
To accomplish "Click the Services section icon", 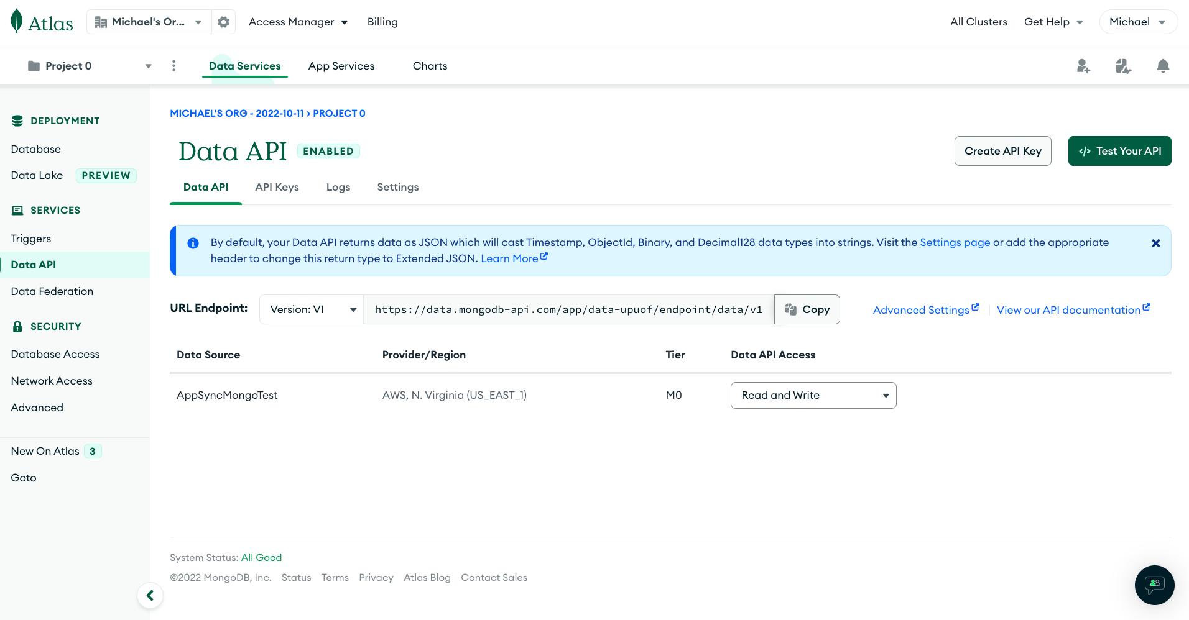I will point(17,210).
